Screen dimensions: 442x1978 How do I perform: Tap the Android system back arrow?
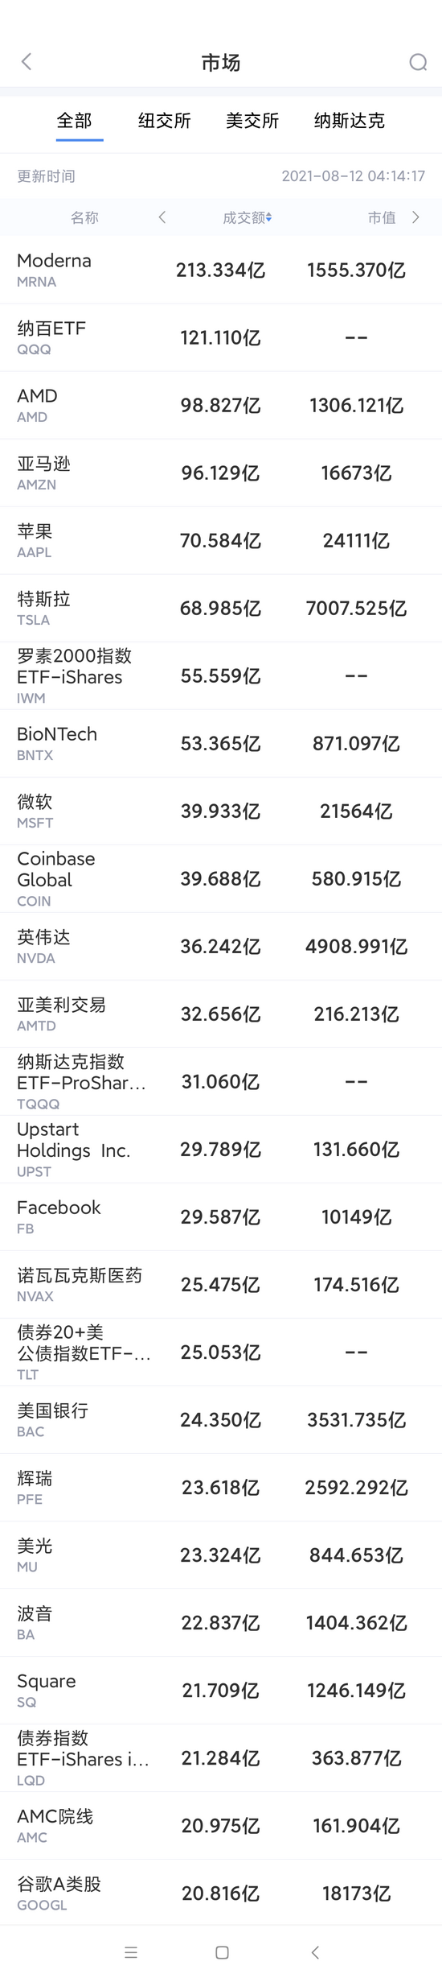[315, 1951]
